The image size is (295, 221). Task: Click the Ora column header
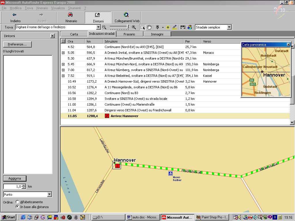click(75, 41)
